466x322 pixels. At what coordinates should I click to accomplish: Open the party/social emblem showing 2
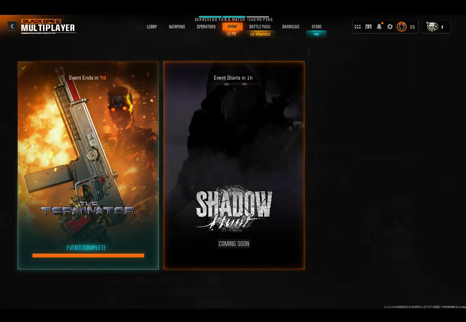(x=432, y=27)
